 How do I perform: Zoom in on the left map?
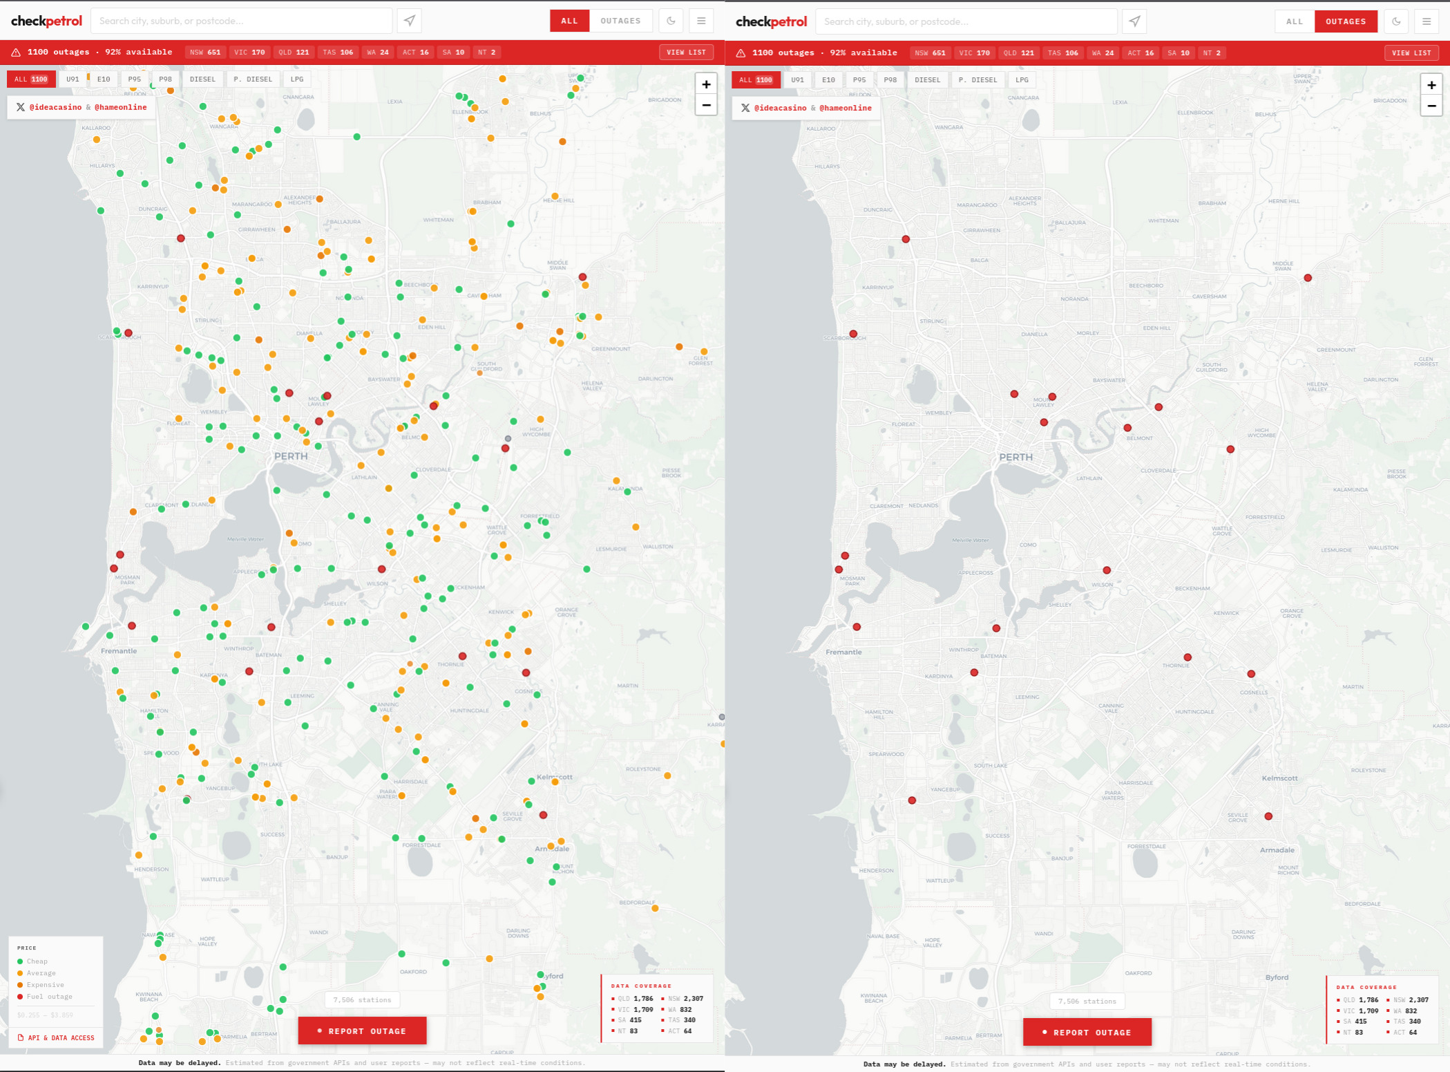tap(706, 84)
